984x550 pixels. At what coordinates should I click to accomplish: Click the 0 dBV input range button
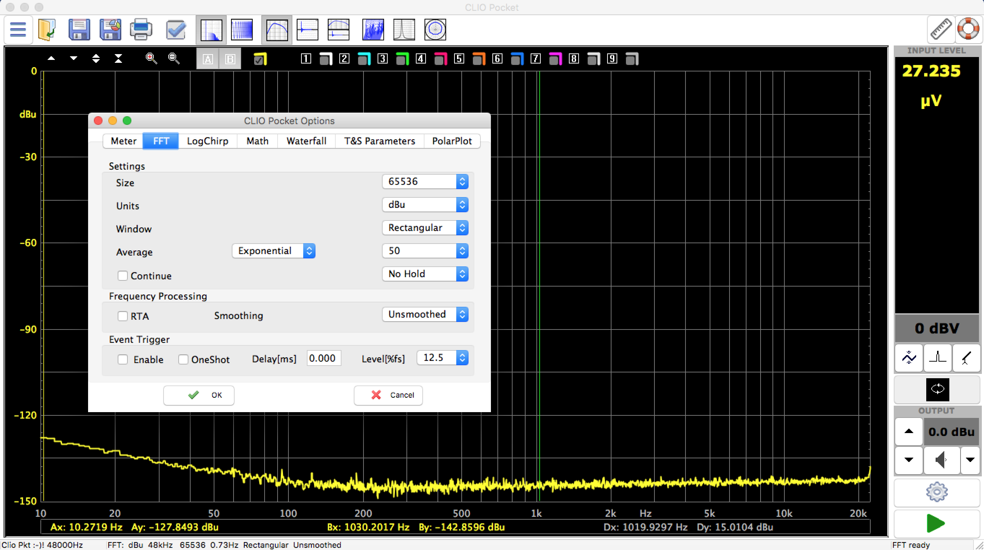coord(937,328)
